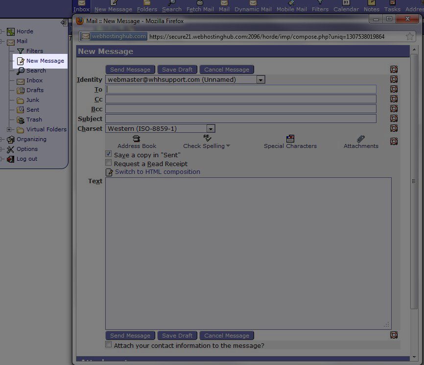Toggle Save a copy in Sent checkbox
424x365 pixels.
[109, 154]
